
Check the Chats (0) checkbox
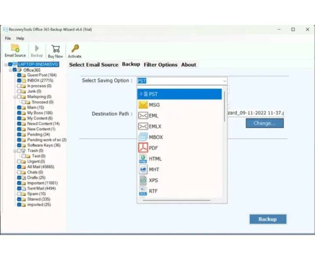click(19, 172)
